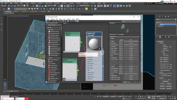Switch to the View1 tab
The height and width of the screenshot is (100, 177).
coord(65,23)
